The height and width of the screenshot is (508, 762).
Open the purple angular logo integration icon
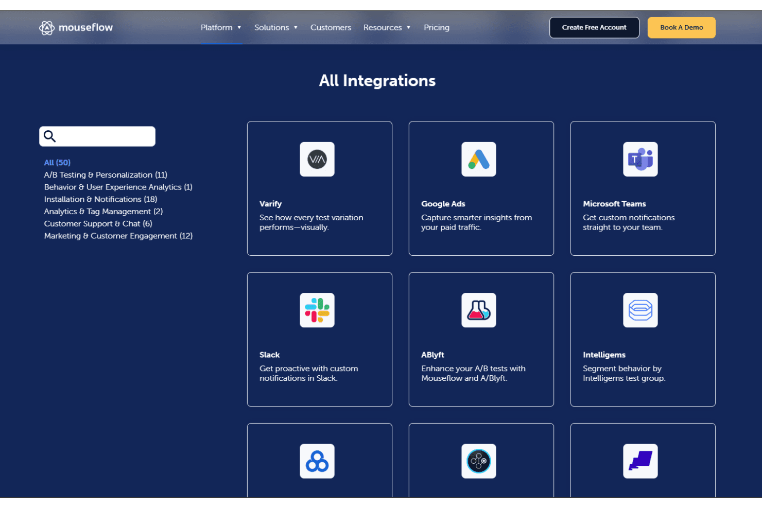[640, 461]
